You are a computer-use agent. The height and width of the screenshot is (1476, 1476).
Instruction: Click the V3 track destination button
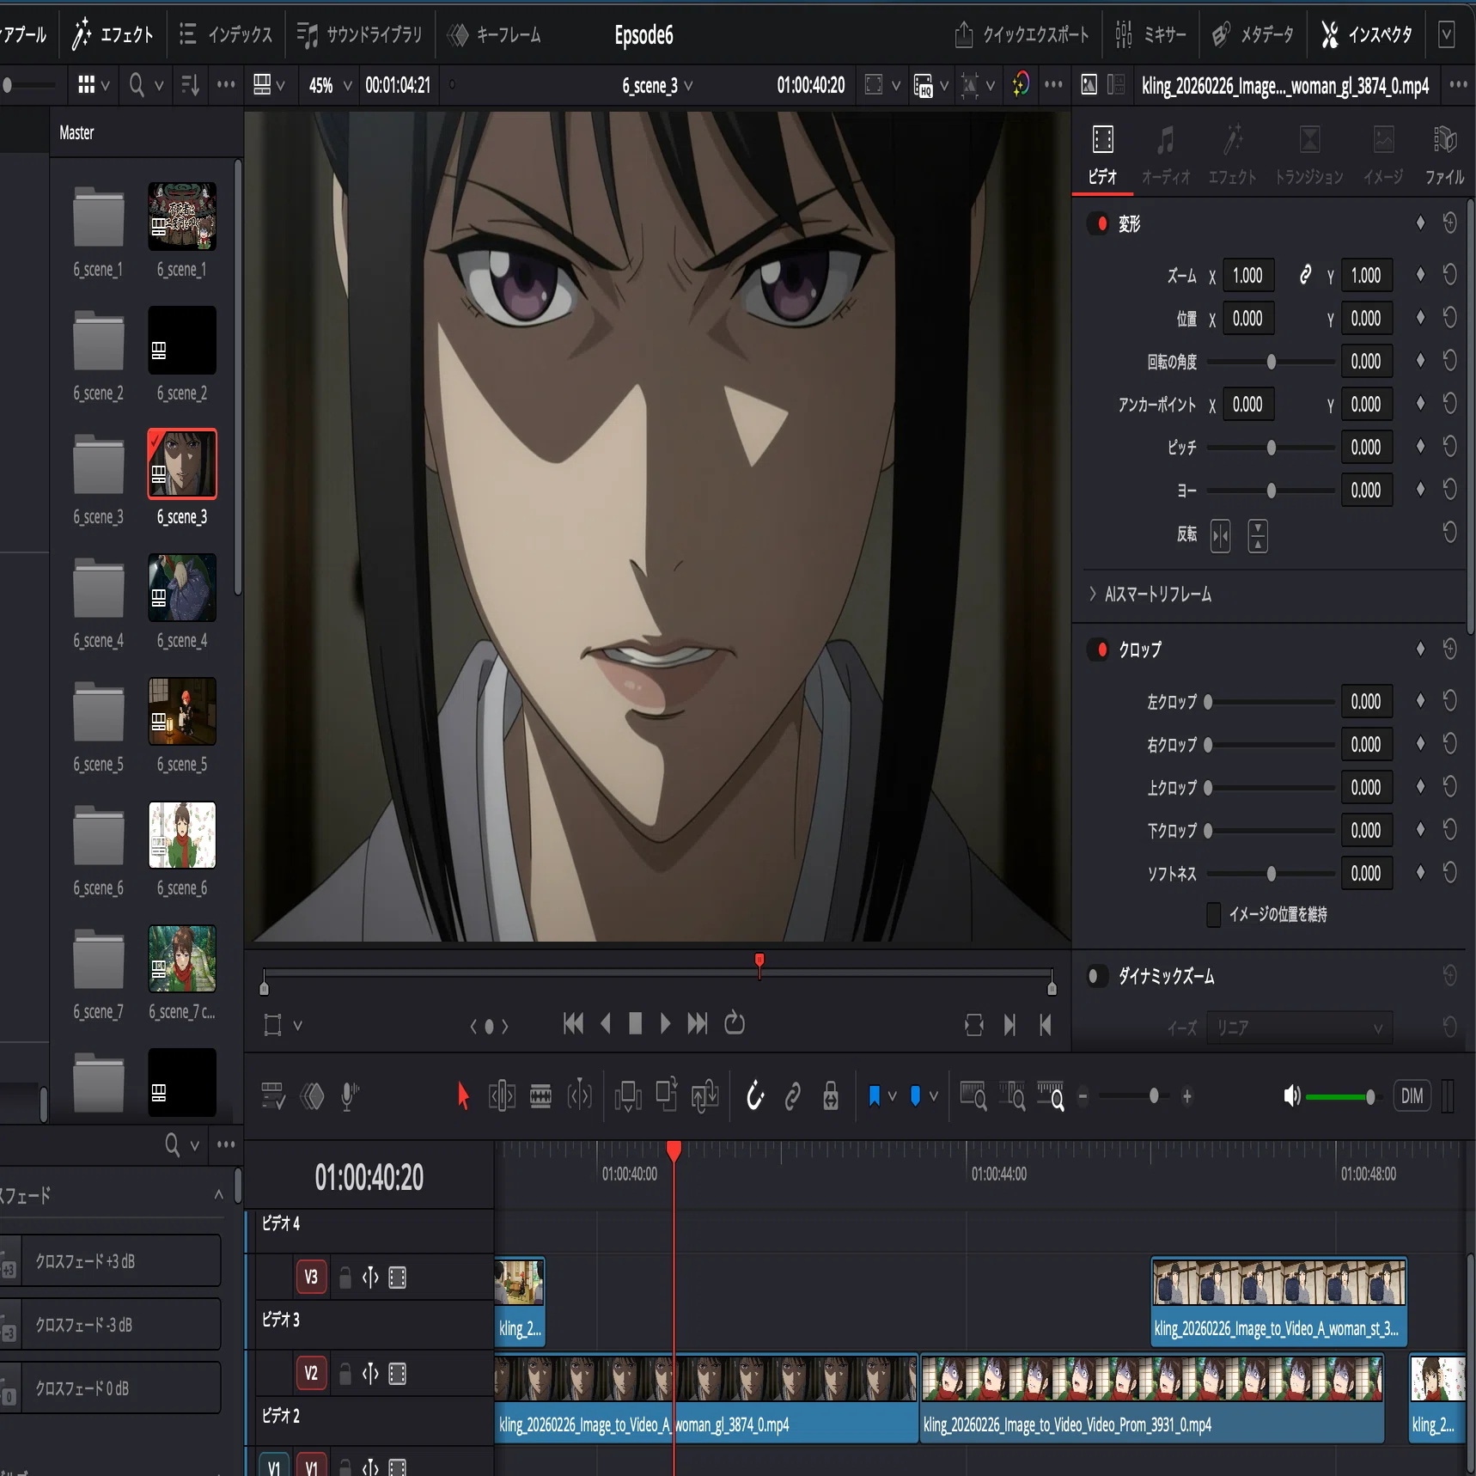pyautogui.click(x=311, y=1278)
